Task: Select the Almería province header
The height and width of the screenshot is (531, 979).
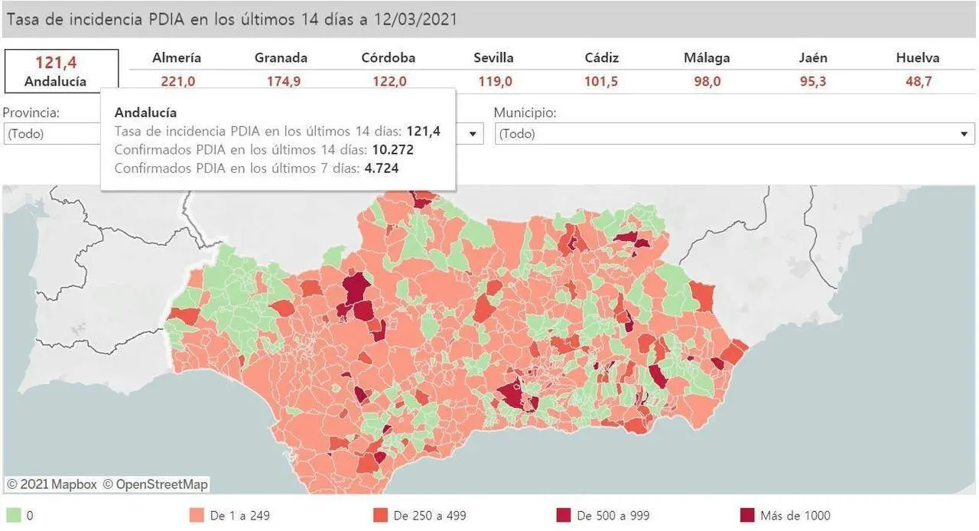Action: click(x=177, y=58)
